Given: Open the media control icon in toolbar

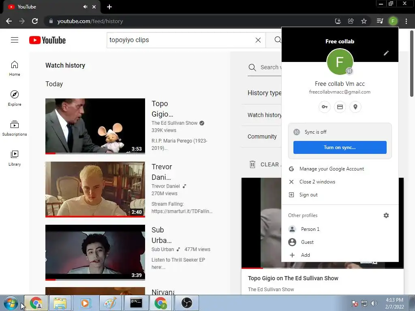Looking at the screenshot, I should 380,21.
